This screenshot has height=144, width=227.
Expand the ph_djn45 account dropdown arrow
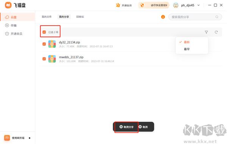tap(199, 5)
